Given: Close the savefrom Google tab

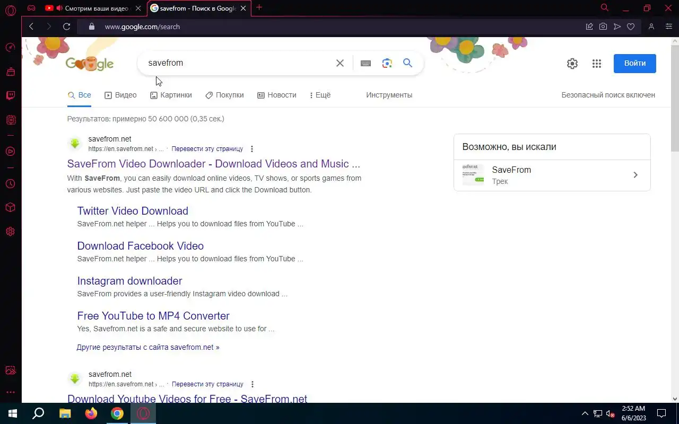Looking at the screenshot, I should click(243, 8).
